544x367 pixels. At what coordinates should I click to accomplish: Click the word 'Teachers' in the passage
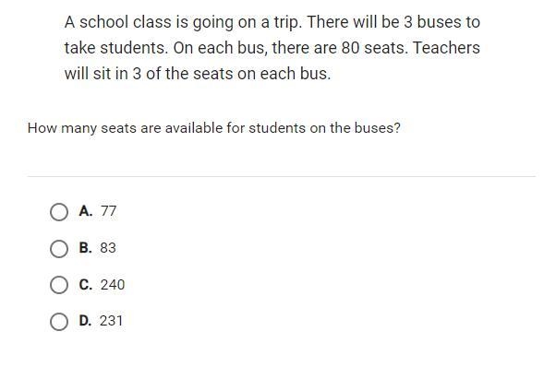(446, 48)
